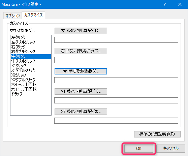Click 標準の設定に戻す(R) to restore defaults

point(157,134)
